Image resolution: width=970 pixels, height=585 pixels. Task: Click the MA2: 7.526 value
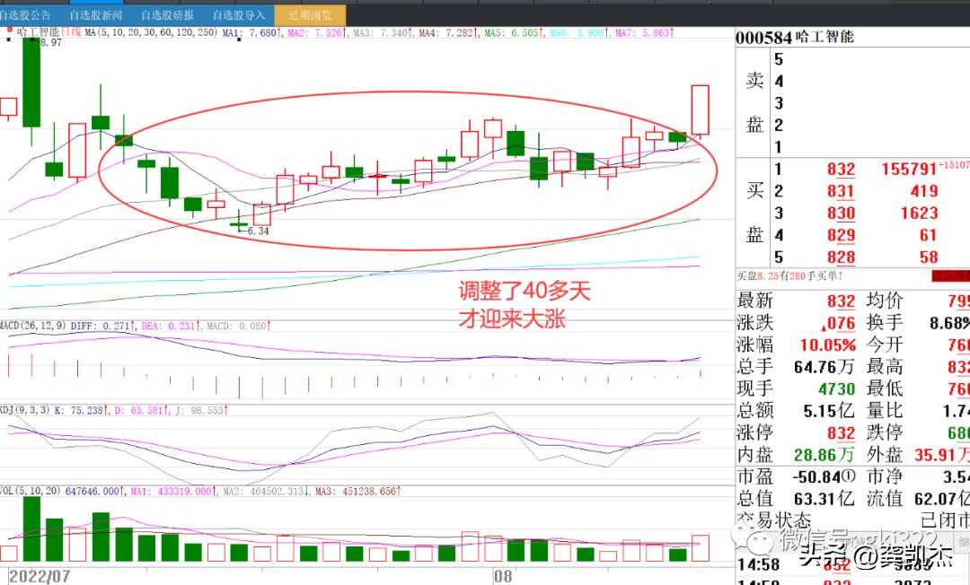pos(317,32)
